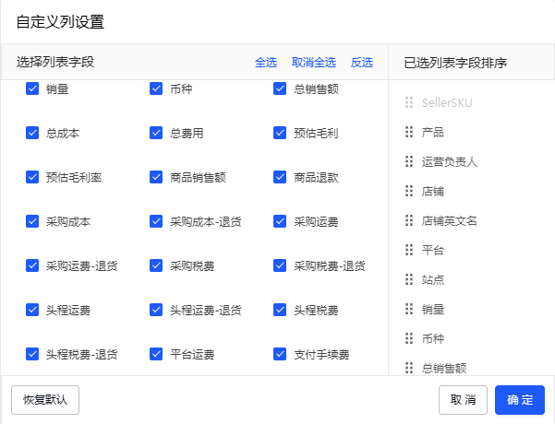Uncheck the 销量 field checkbox
555x424 pixels.
(32, 88)
